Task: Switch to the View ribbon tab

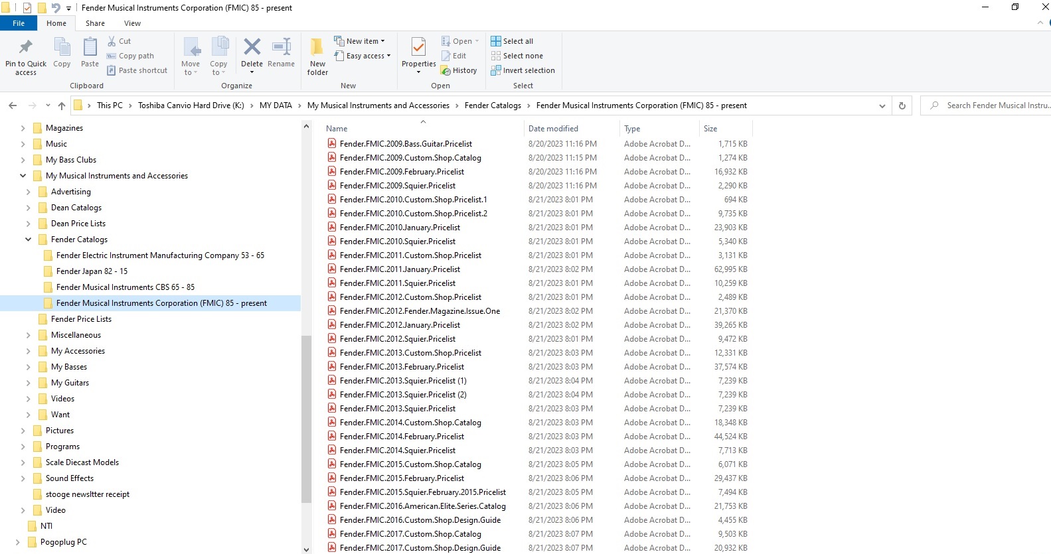Action: [x=132, y=23]
